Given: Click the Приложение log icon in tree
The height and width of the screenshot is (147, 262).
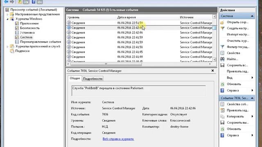Looking at the screenshot, I should click(17, 24).
